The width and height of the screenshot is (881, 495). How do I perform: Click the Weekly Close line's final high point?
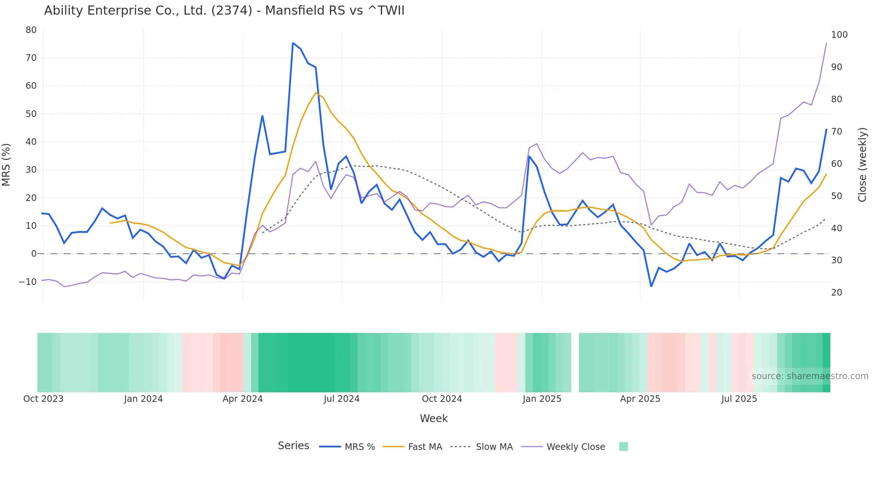826,44
